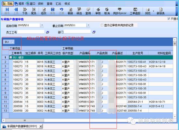Jump to last record (尾条) icon
The width and height of the screenshot is (179, 130).
[34, 10]
